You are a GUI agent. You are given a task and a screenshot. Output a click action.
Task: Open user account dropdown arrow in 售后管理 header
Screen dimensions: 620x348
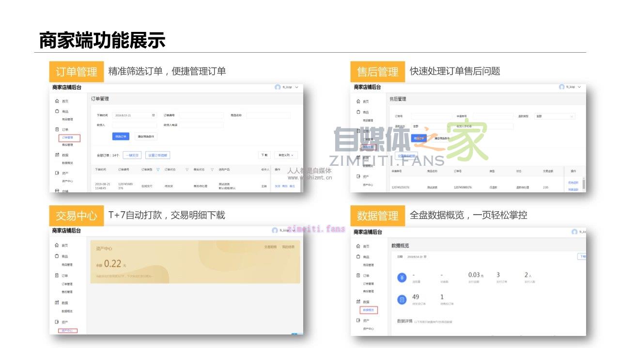tap(579, 87)
